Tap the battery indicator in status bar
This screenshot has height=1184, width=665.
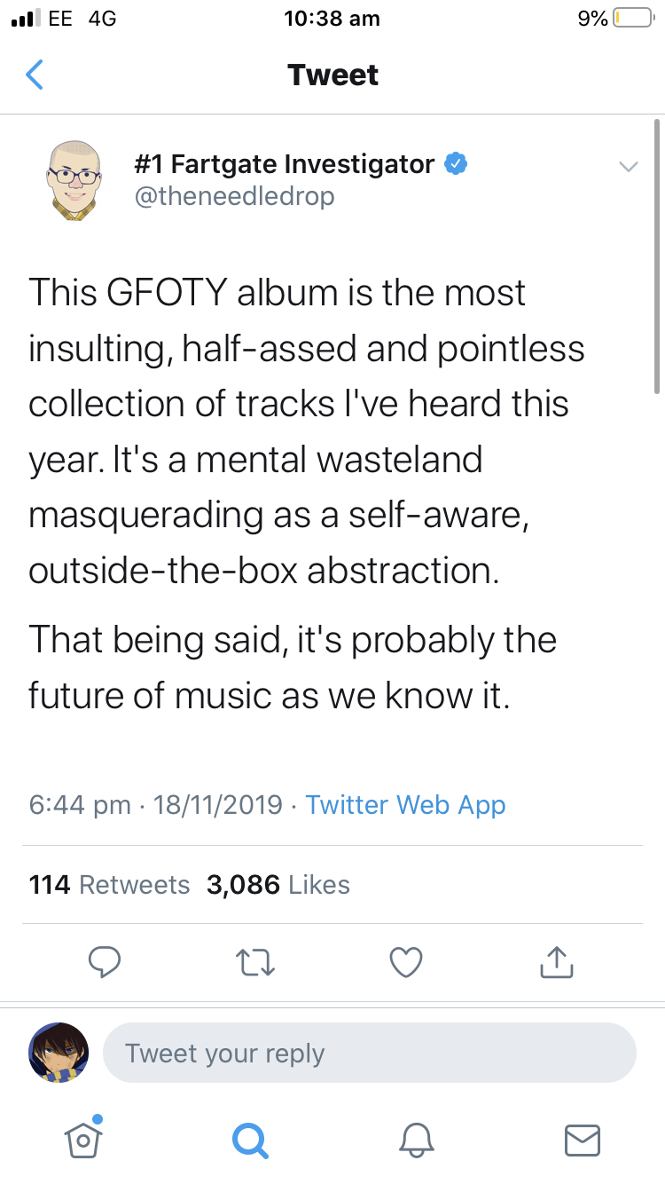(x=633, y=19)
